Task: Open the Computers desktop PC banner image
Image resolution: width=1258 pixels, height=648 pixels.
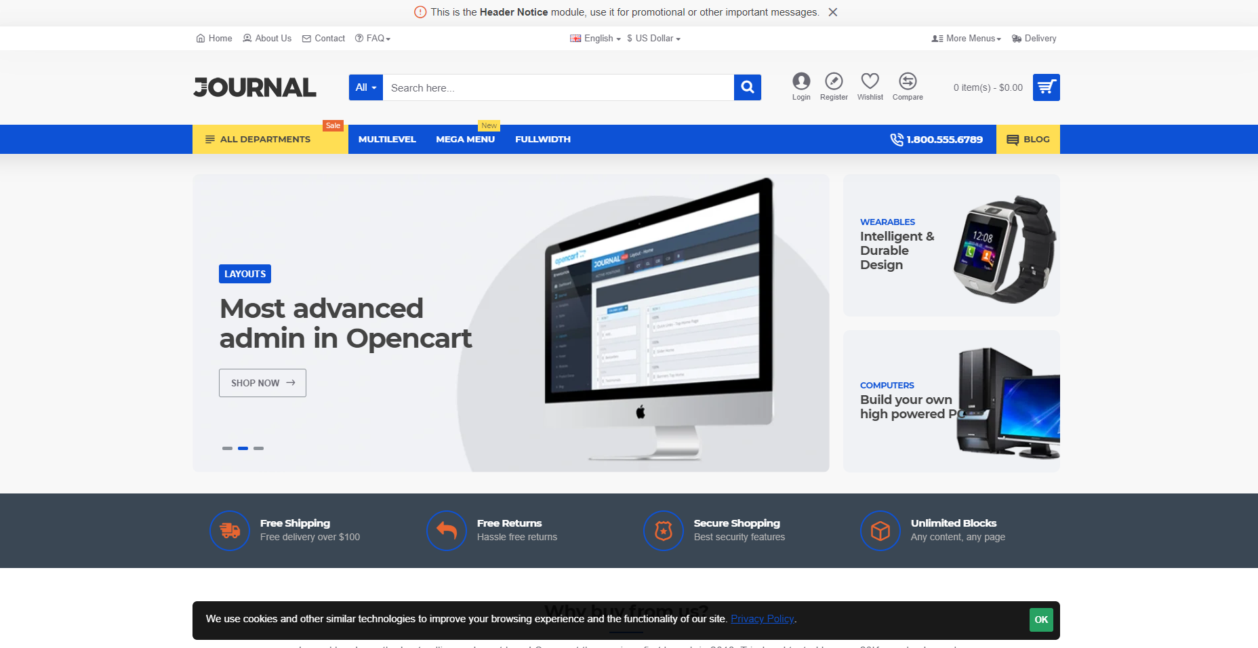Action: click(x=1009, y=403)
